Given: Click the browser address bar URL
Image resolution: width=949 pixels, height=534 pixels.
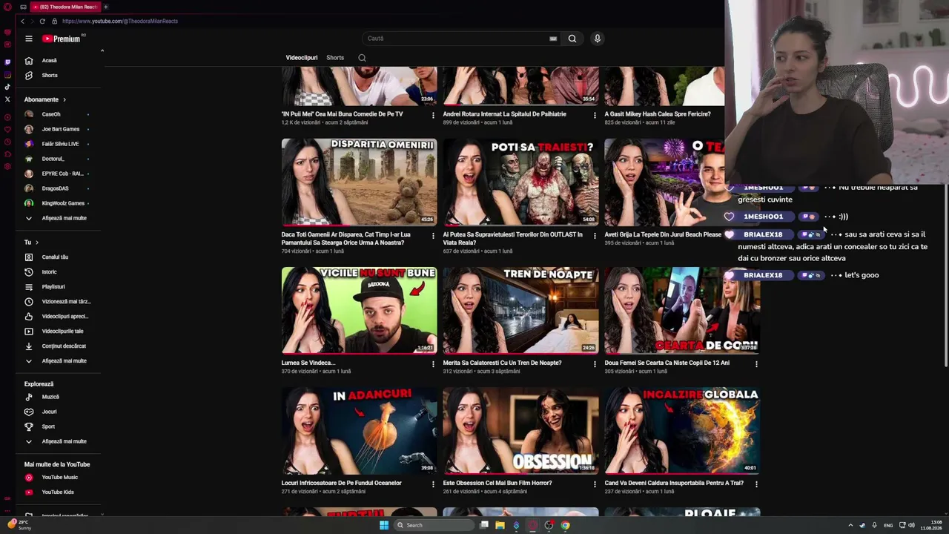Looking at the screenshot, I should click(120, 21).
